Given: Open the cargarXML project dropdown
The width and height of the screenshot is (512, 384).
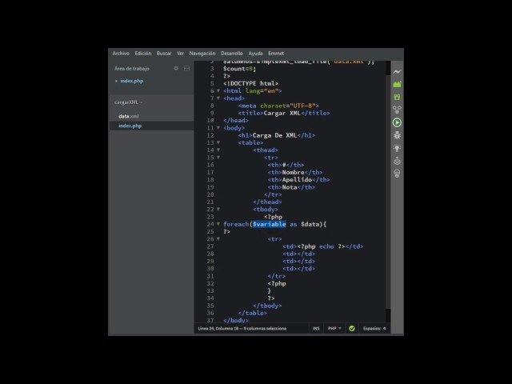Looking at the screenshot, I should pyautogui.click(x=128, y=102).
